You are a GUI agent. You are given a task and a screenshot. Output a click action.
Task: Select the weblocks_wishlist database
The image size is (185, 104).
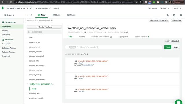pos(36,98)
